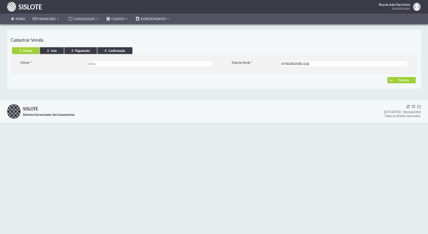
Task: Click the ITERATOR - Sistemas Web link
Action: 402,112
